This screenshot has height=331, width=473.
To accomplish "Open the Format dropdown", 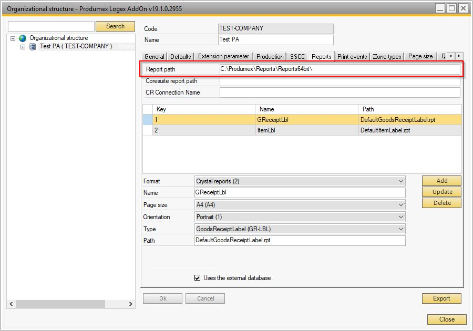I will (402, 181).
